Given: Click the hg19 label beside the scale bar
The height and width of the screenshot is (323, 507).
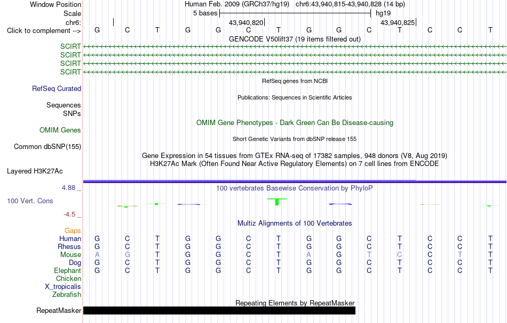Looking at the screenshot, I should point(383,13).
